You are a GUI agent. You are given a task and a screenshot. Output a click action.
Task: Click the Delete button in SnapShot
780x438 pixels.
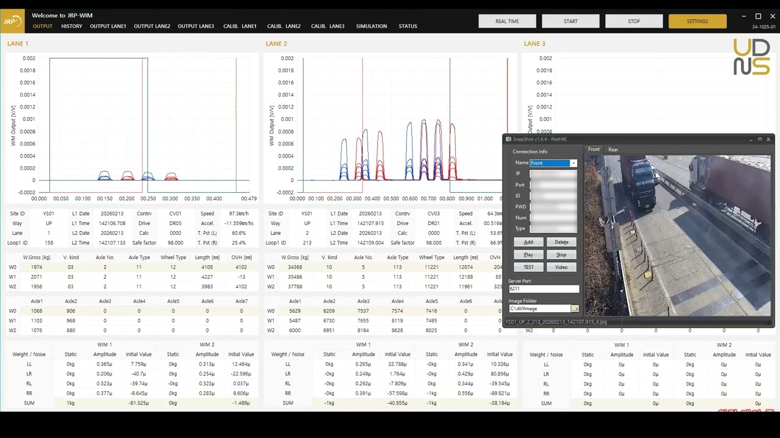tap(561, 242)
